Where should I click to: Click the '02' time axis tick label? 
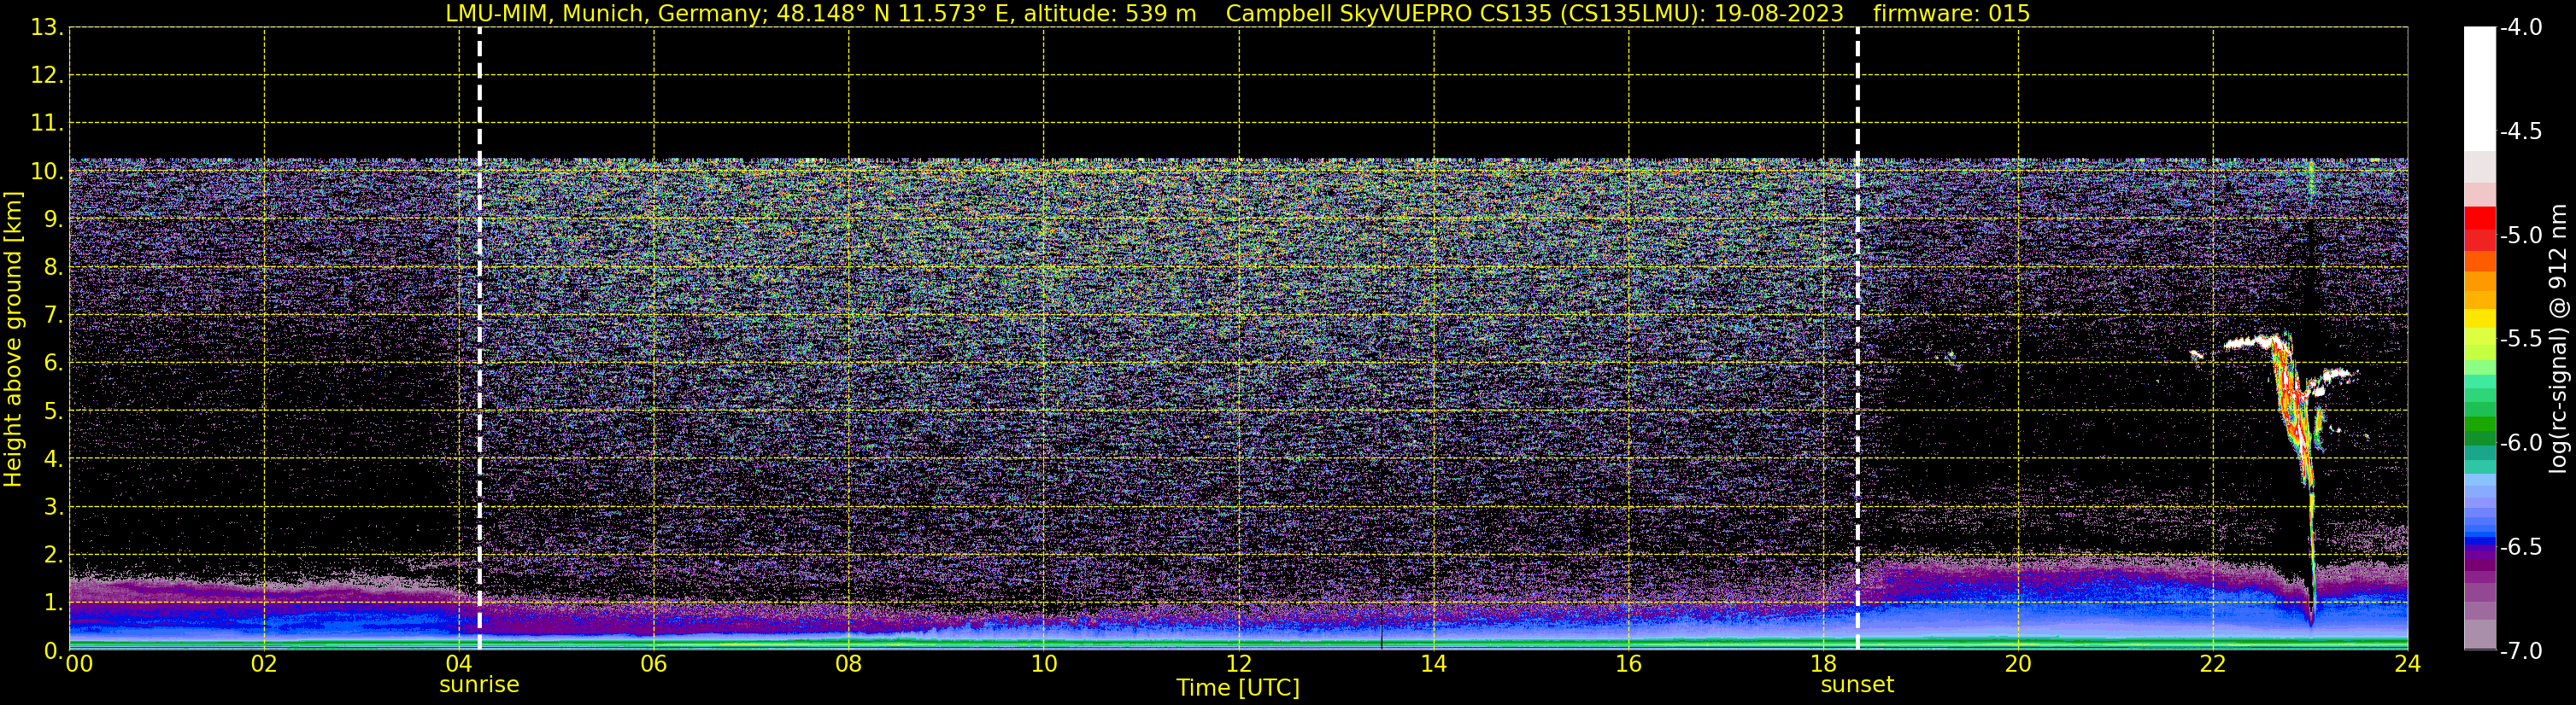pyautogui.click(x=264, y=664)
